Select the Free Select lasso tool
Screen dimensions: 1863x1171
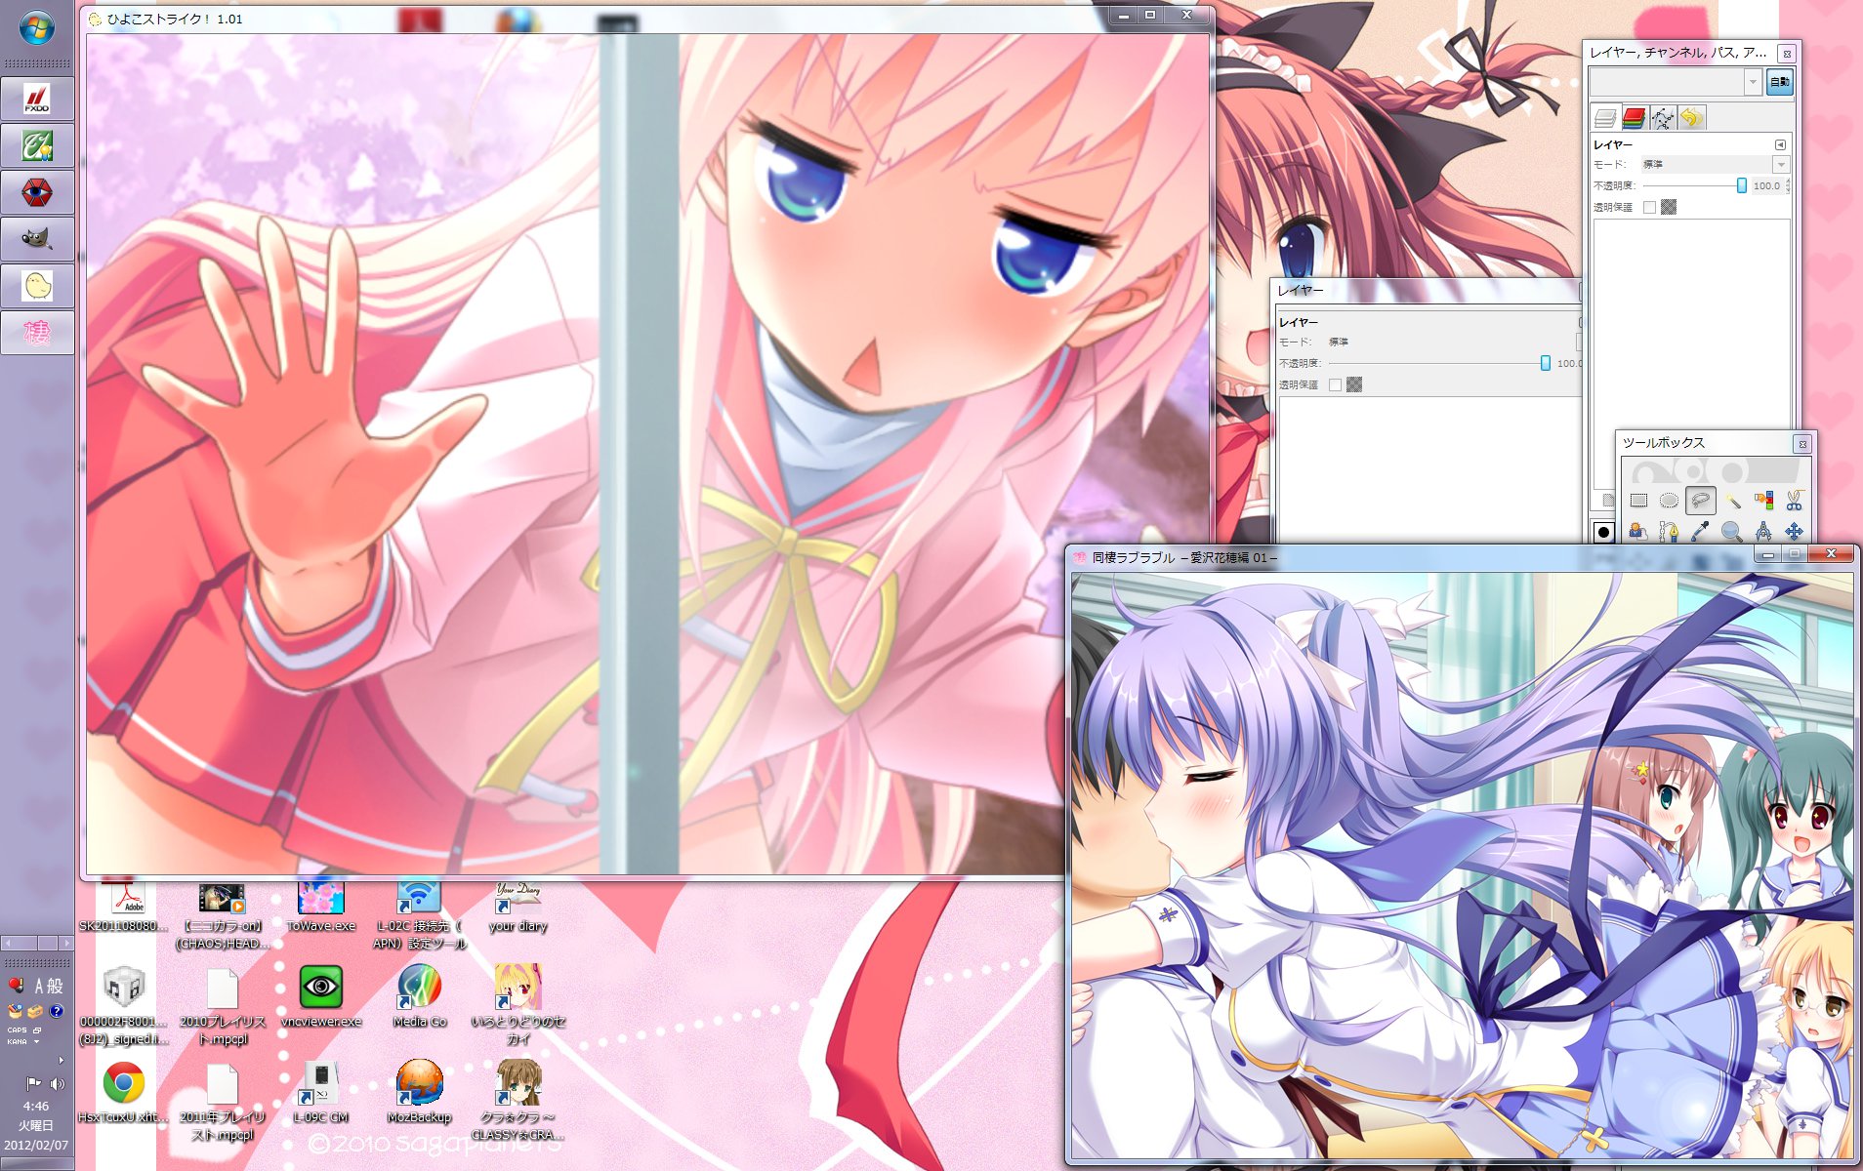pos(1701,501)
